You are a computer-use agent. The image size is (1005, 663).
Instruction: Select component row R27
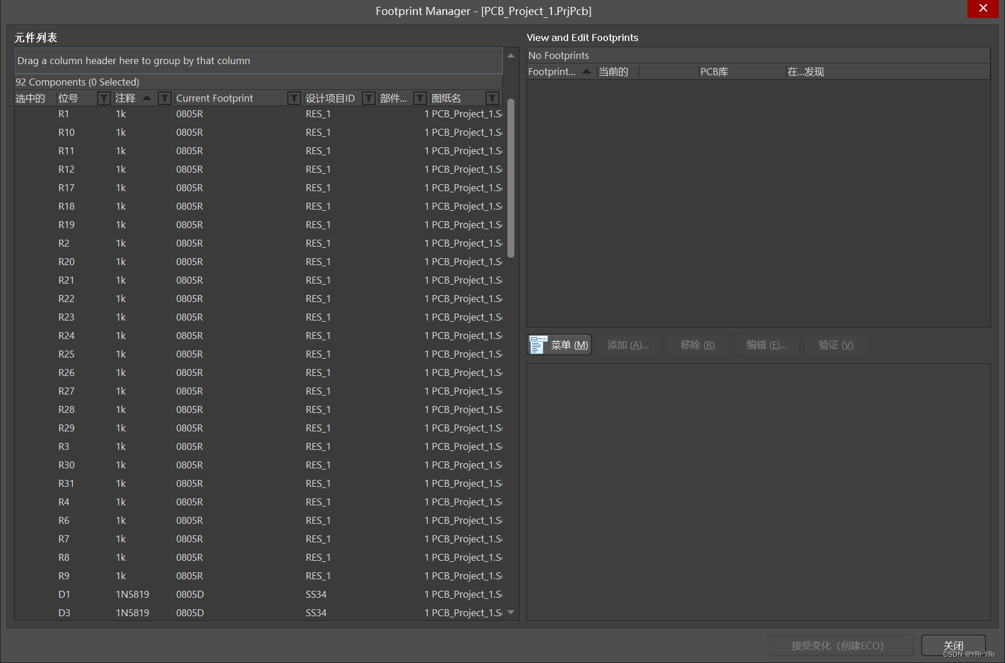tap(258, 391)
